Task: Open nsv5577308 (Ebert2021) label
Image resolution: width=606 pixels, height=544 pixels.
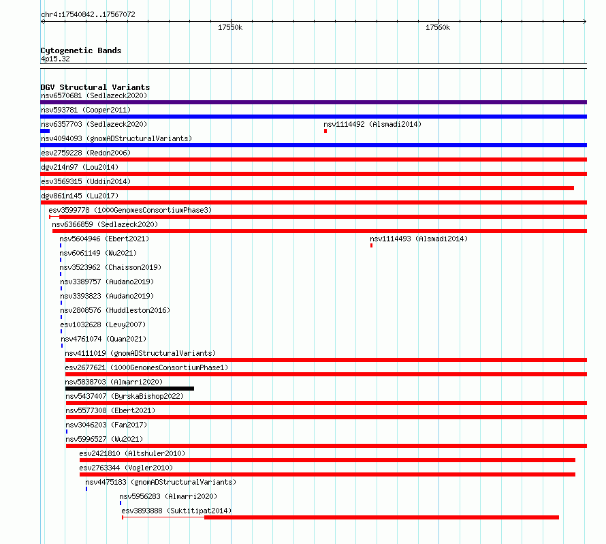Action: tap(110, 410)
